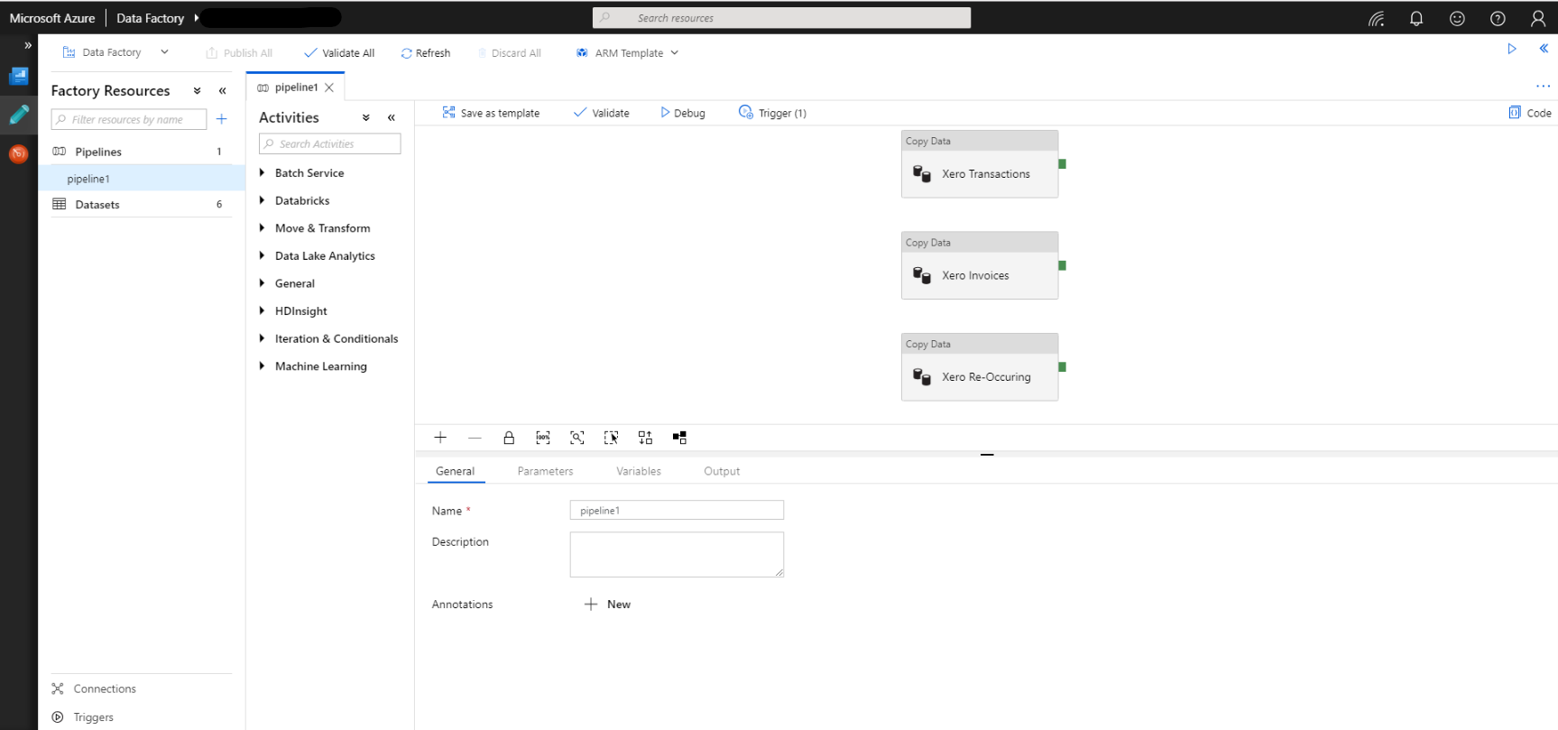
Task: Switch to the Variables tab
Action: [x=639, y=471]
